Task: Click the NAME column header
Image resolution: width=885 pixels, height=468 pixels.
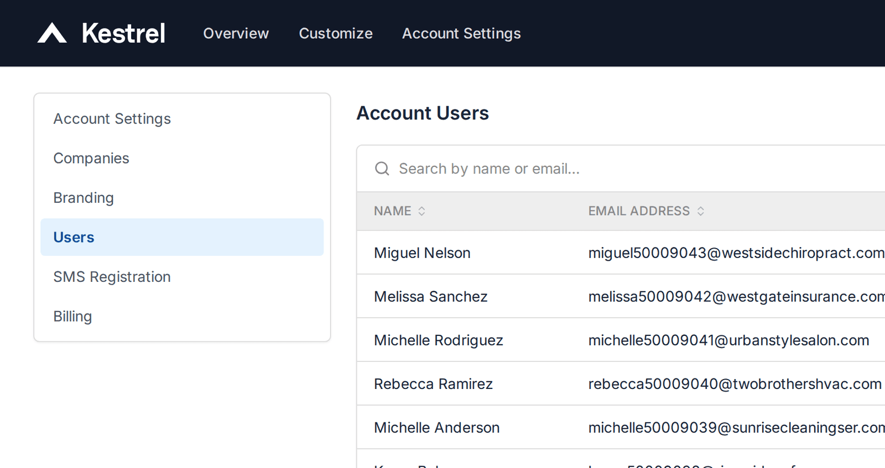Action: [x=393, y=211]
